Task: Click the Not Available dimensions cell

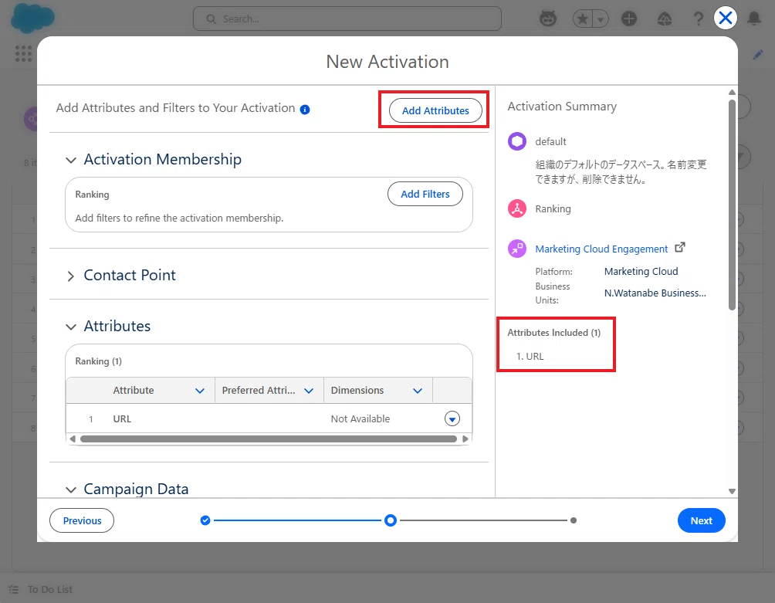Action: (360, 418)
